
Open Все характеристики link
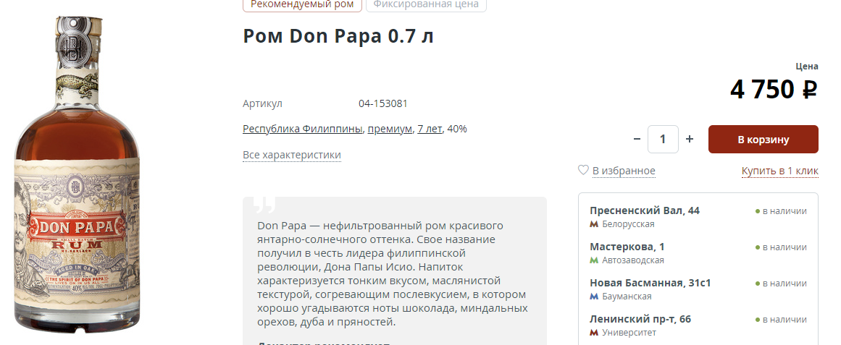pos(292,155)
